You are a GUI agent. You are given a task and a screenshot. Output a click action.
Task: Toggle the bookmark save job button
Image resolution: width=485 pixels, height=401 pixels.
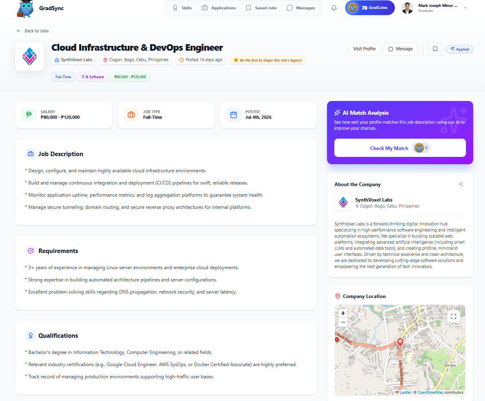(x=435, y=49)
